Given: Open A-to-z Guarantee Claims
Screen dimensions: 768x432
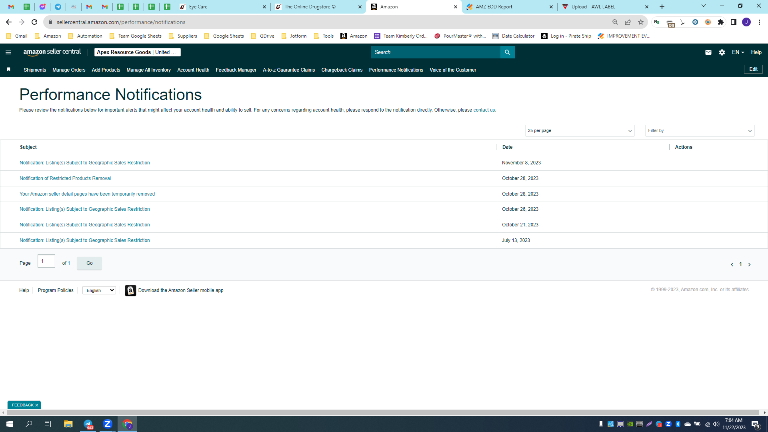Looking at the screenshot, I should point(289,70).
